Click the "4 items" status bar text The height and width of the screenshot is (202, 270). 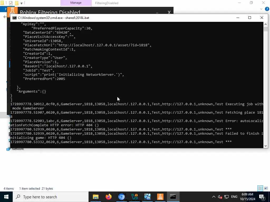(x=9, y=189)
